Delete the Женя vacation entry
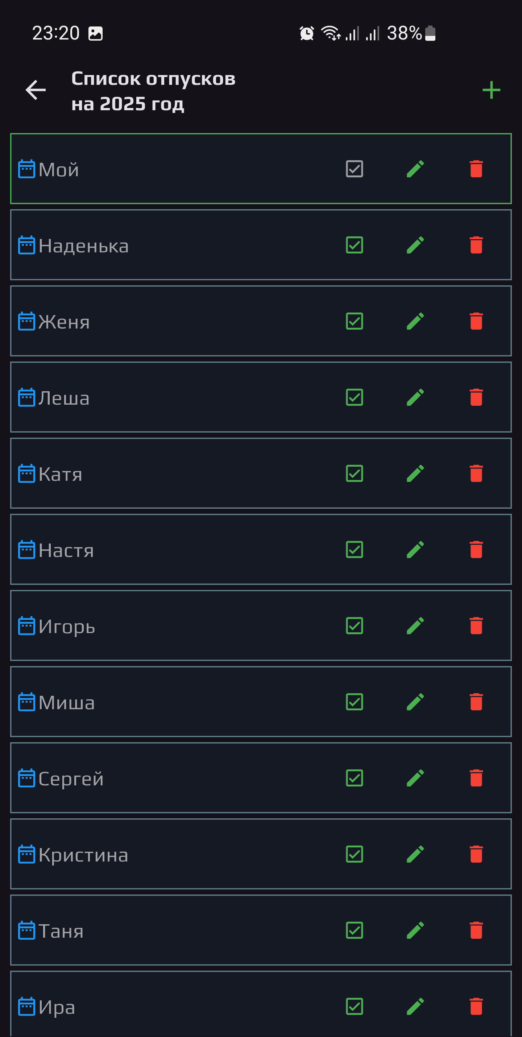 tap(476, 321)
